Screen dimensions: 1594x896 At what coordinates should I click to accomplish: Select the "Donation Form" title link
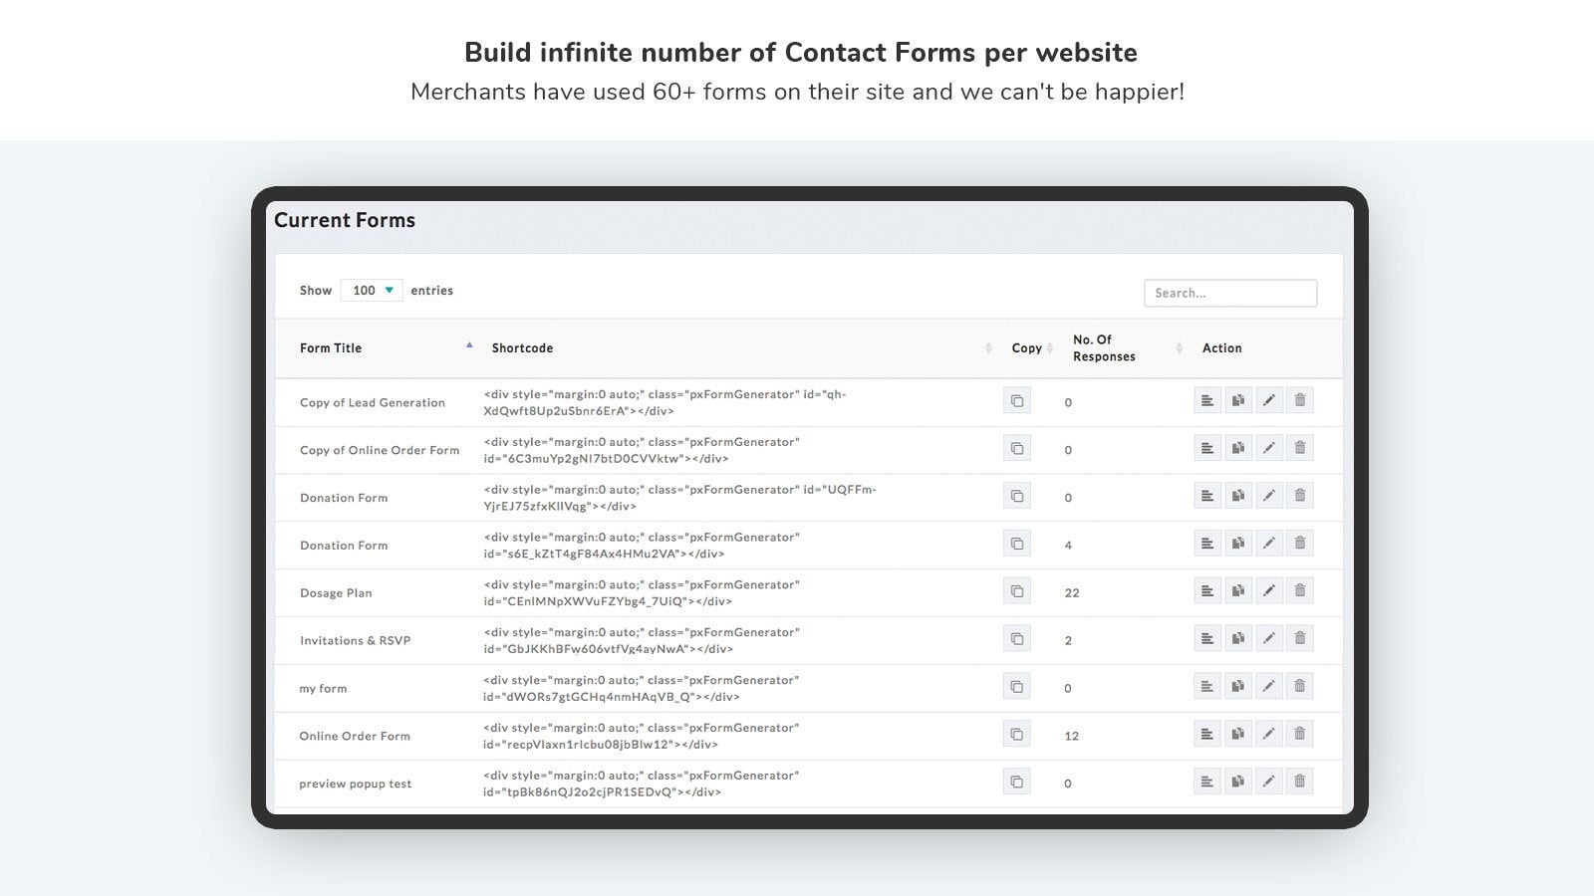[343, 497]
